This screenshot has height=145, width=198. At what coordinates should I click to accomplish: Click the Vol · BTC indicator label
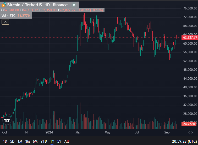pyautogui.click(x=8, y=16)
